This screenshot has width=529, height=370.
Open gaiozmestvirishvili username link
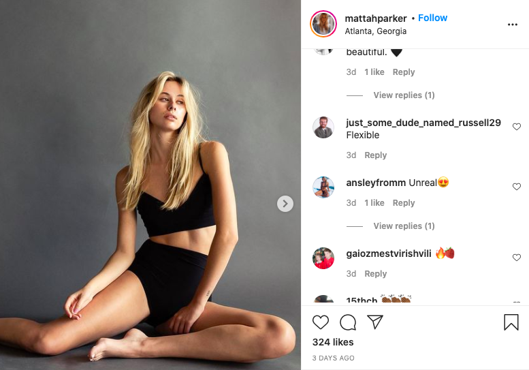[x=389, y=253]
